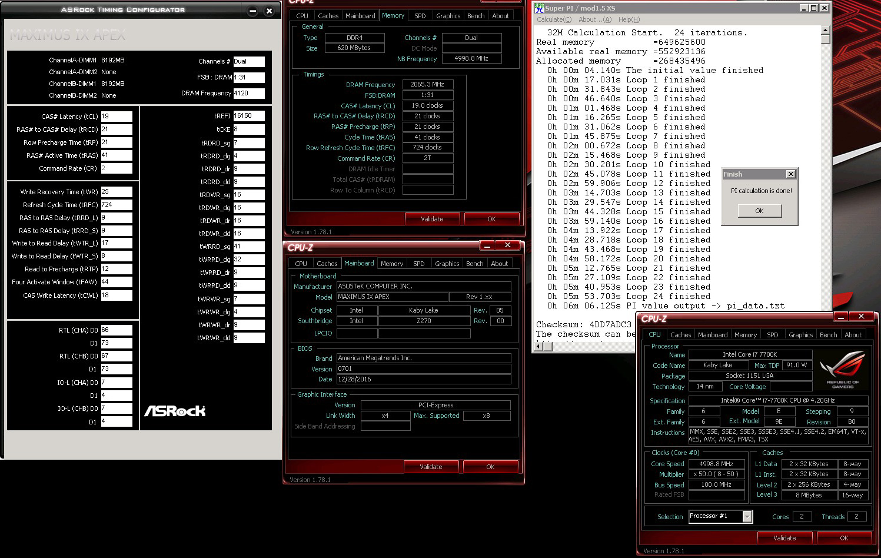Click the DRAM Frequency 4120 field
Viewport: 881px width, 558px height.
pos(249,93)
